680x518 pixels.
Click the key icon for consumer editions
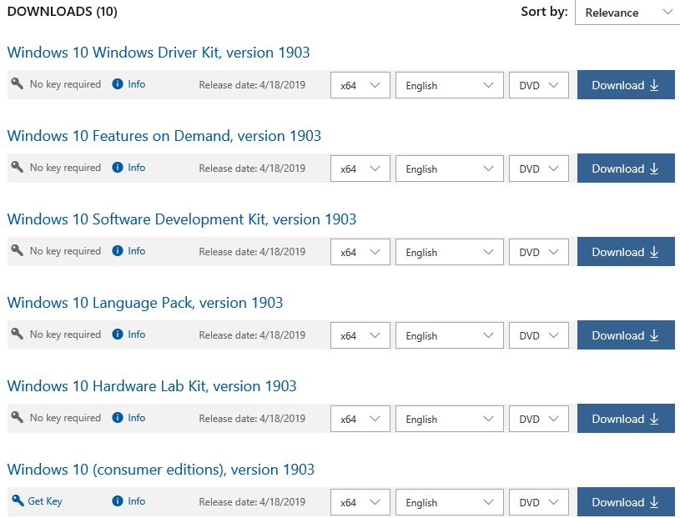18,500
